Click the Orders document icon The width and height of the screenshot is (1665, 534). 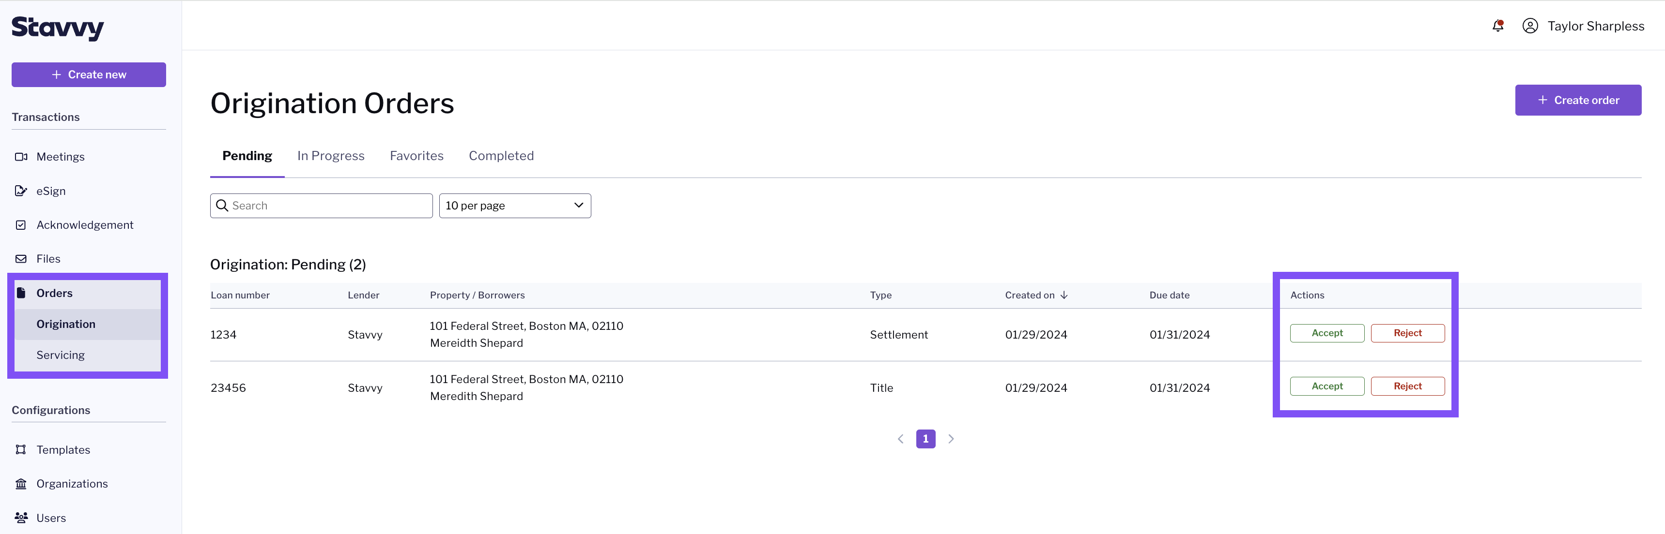click(x=21, y=293)
